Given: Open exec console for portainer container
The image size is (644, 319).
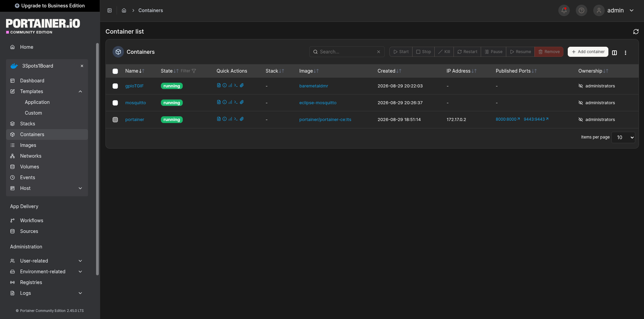Looking at the screenshot, I should [x=236, y=119].
